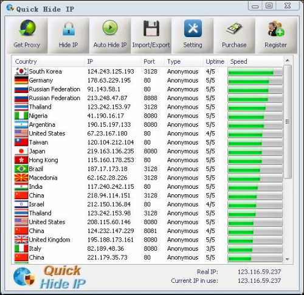Click the Israel country name
The image size is (304, 295).
(36, 205)
